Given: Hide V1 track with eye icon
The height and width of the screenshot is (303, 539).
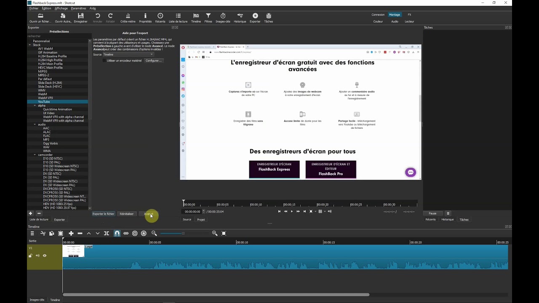Looking at the screenshot, I should coord(45,255).
